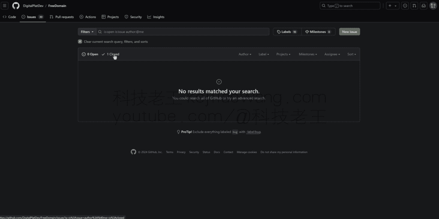Switch to the Actions tab
This screenshot has width=439, height=219.
pyautogui.click(x=87, y=17)
